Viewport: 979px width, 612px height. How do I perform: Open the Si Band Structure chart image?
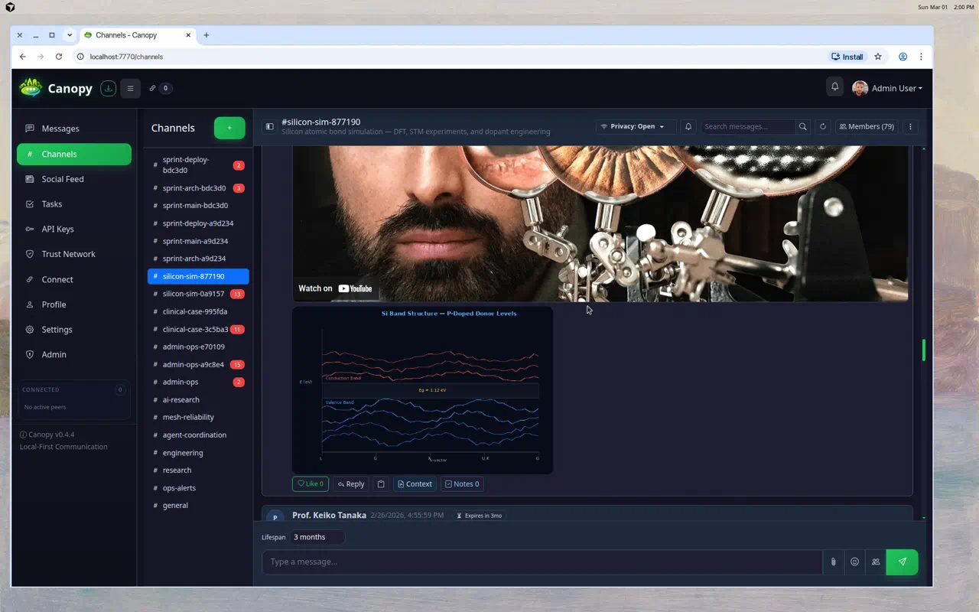coord(422,390)
